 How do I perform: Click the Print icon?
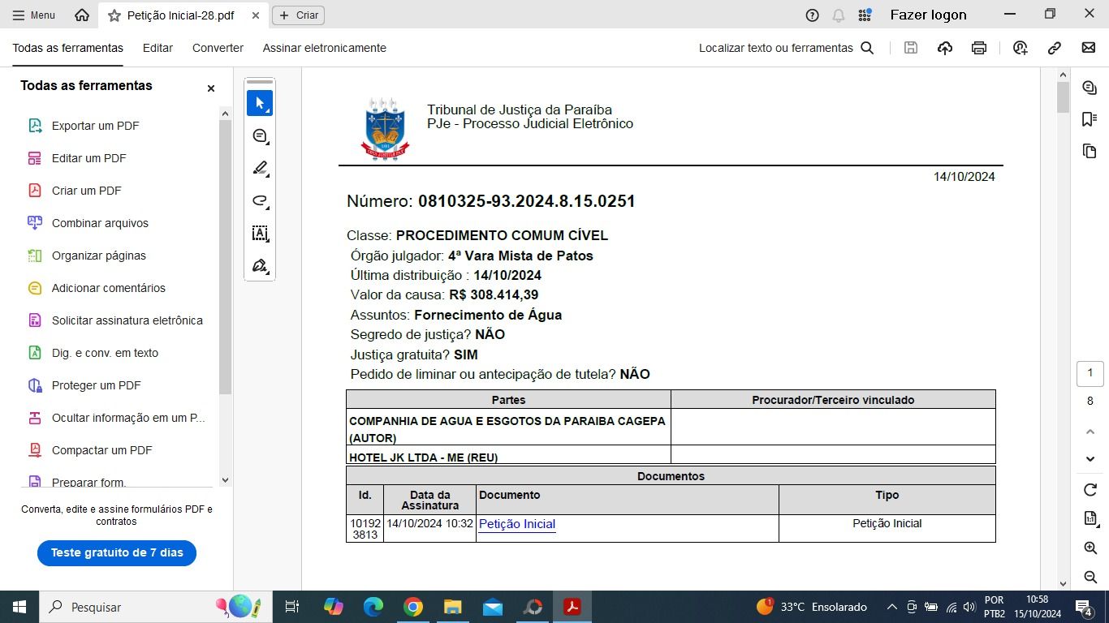[979, 48]
